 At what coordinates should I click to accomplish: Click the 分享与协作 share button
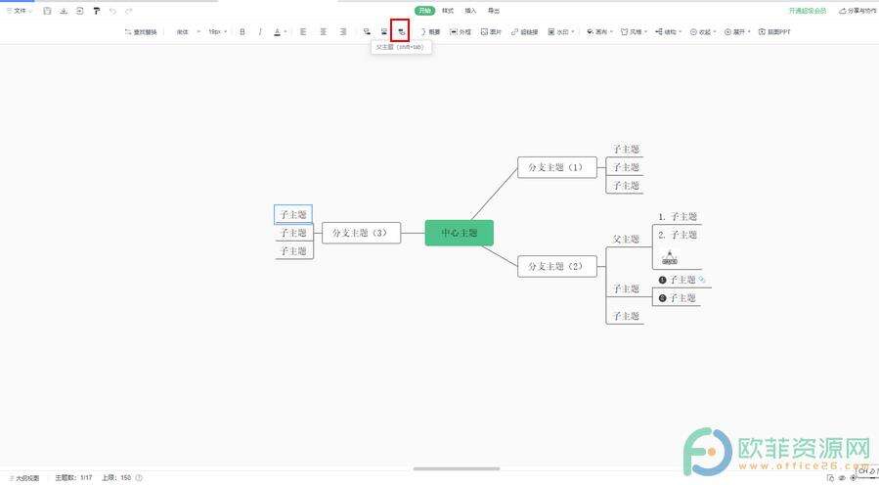point(856,11)
